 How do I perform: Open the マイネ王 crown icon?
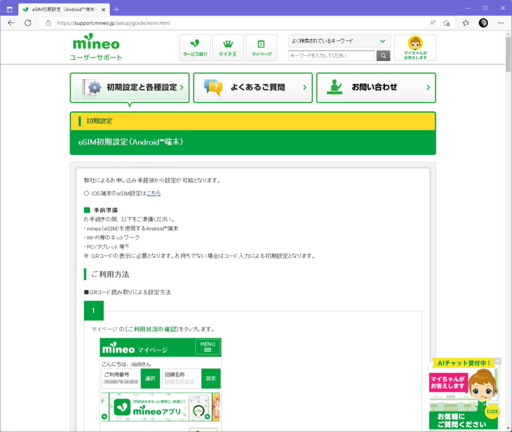(228, 47)
